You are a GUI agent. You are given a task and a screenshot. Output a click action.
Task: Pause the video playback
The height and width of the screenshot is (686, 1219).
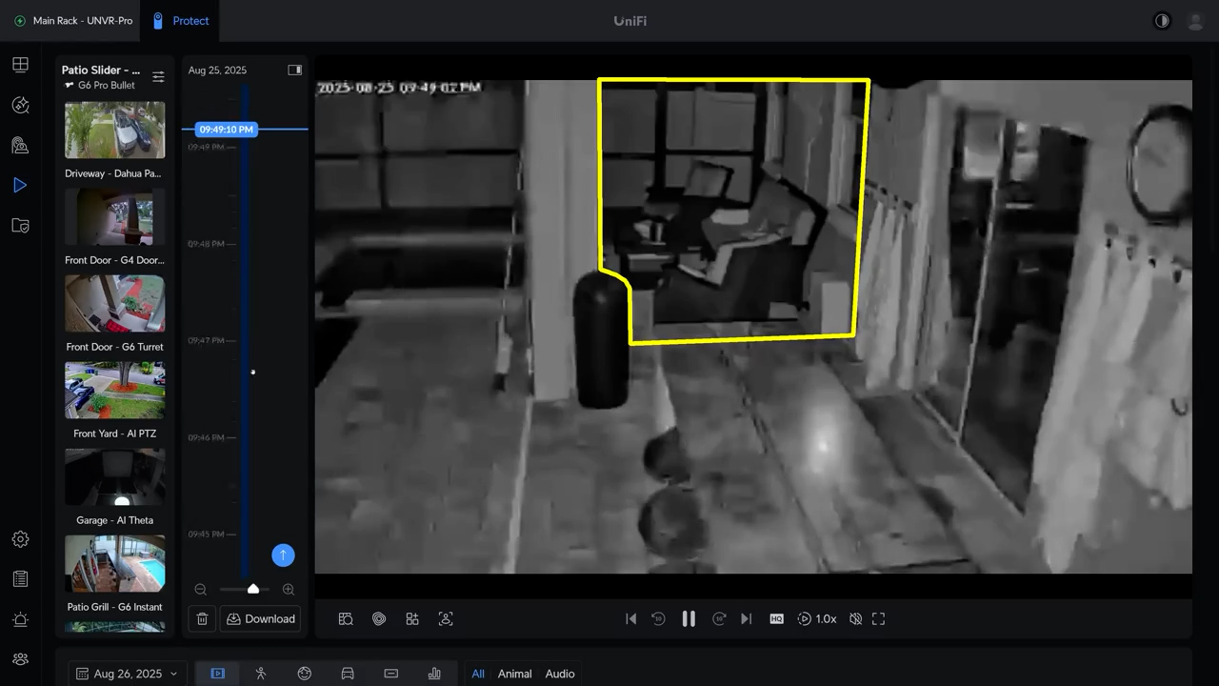[689, 618]
